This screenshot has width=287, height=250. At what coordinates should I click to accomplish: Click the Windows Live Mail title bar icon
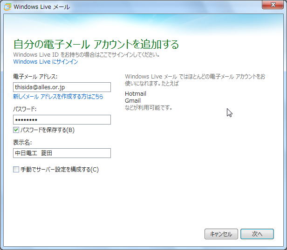(7, 7)
